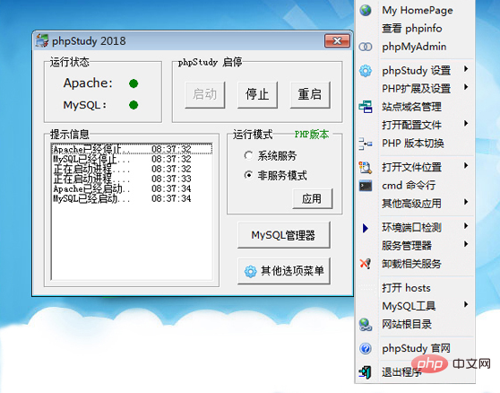Select the 非服务模式 radio button
The height and width of the screenshot is (393, 500).
(x=248, y=175)
